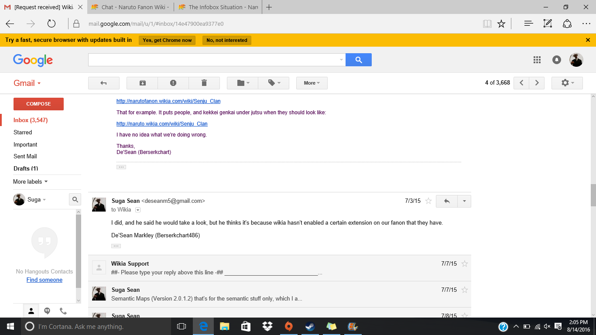
Task: Click the back to inbox arrow button
Action: (104, 83)
